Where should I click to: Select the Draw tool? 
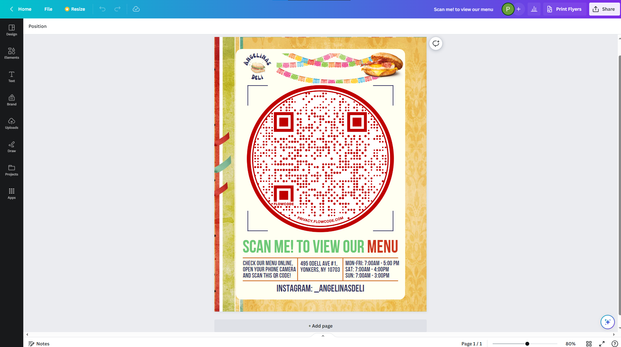point(12,147)
